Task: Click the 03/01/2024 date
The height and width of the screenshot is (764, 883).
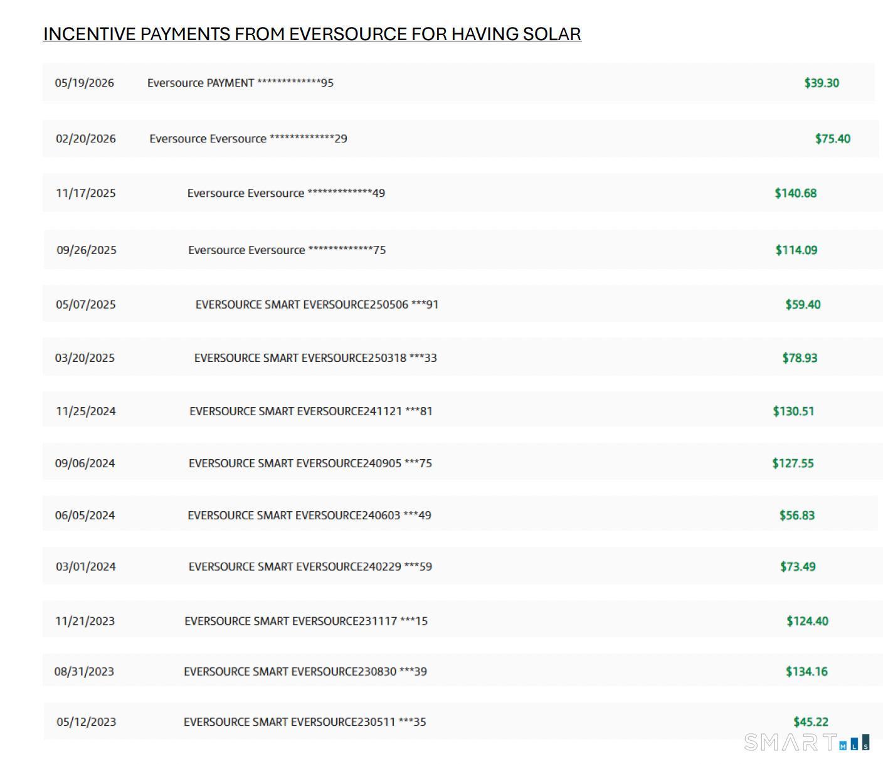Action: (86, 567)
